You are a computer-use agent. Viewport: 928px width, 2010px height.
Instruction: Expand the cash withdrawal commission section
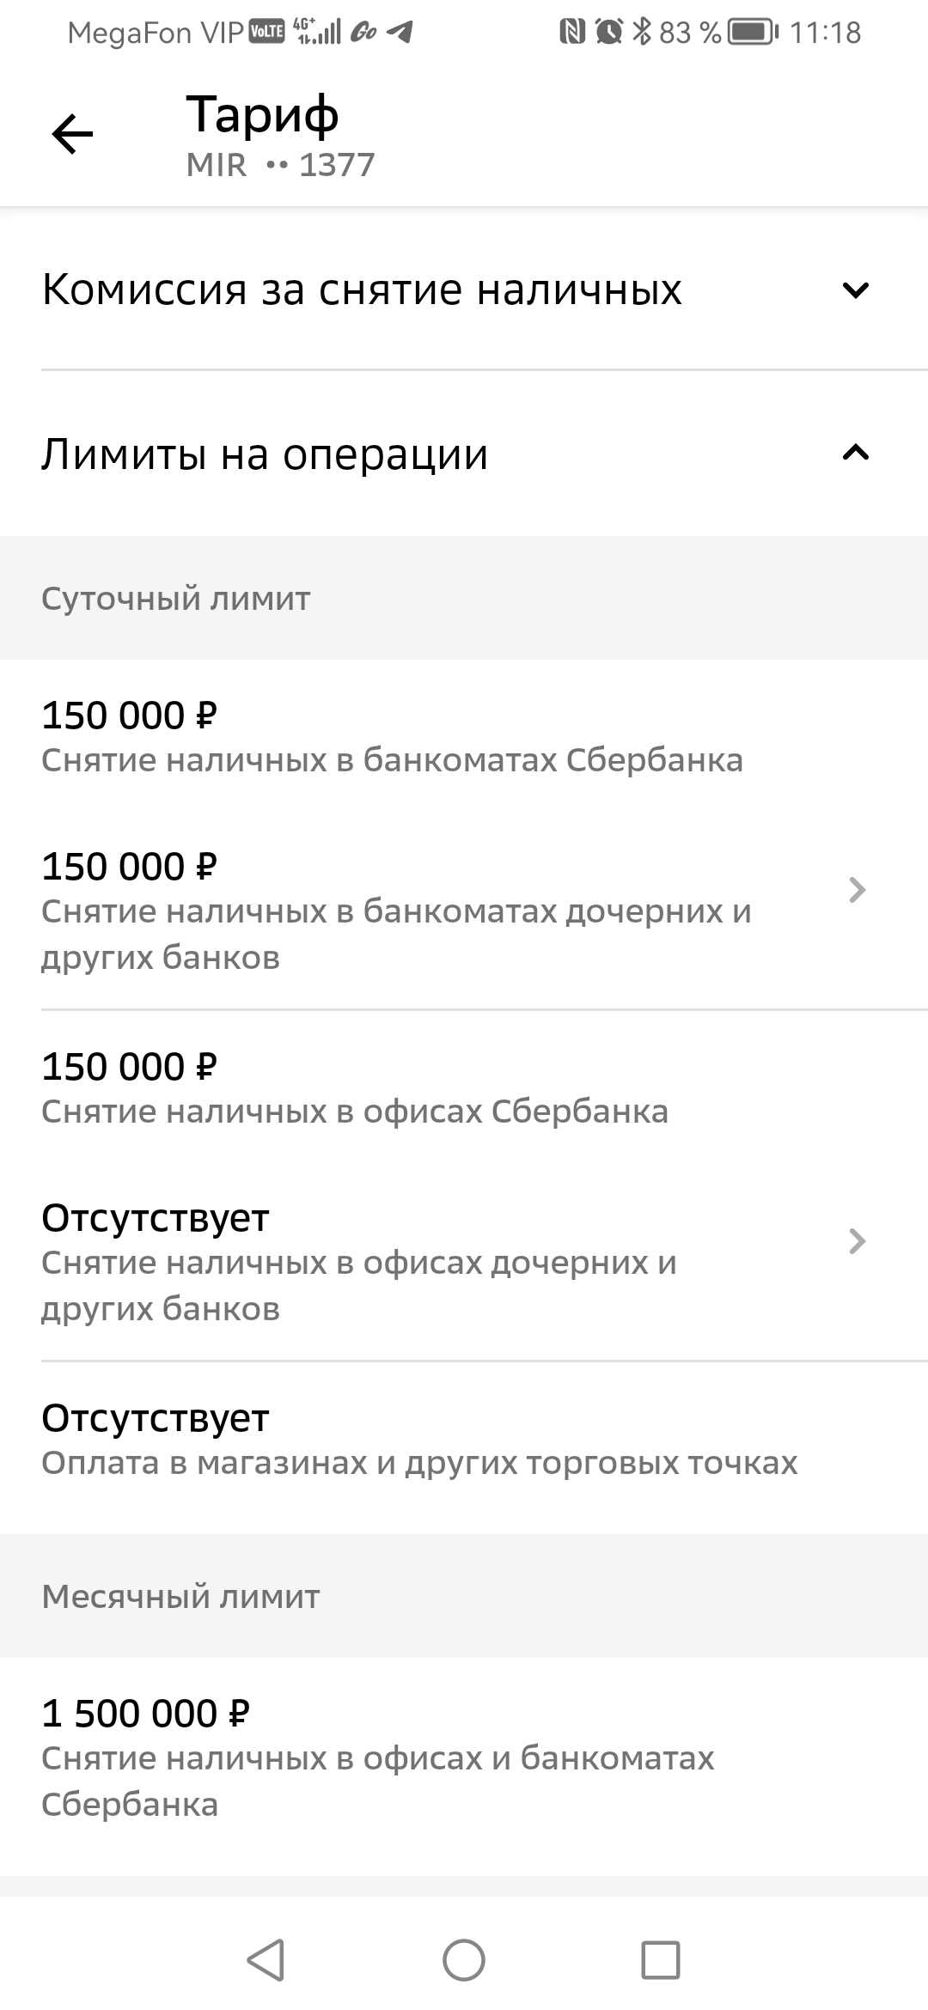855,289
